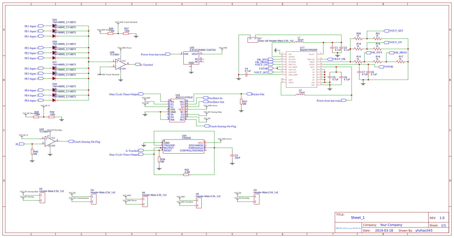Click the Sheet_1 title text
The width and height of the screenshot is (454, 238).
click(358, 217)
